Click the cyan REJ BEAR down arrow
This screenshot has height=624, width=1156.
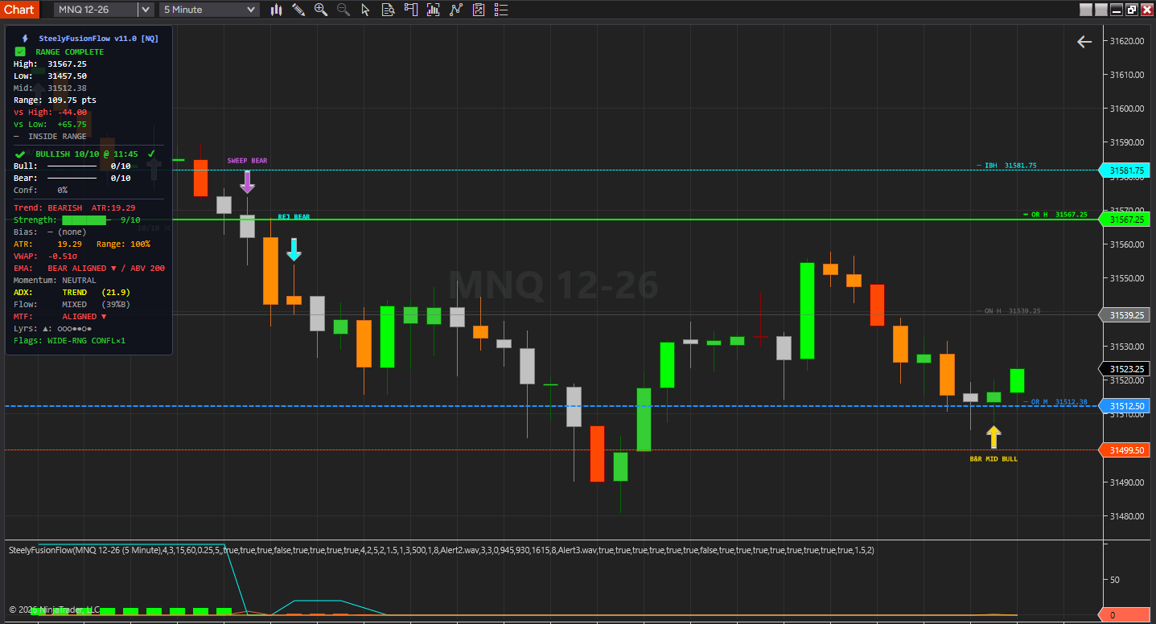coord(294,249)
